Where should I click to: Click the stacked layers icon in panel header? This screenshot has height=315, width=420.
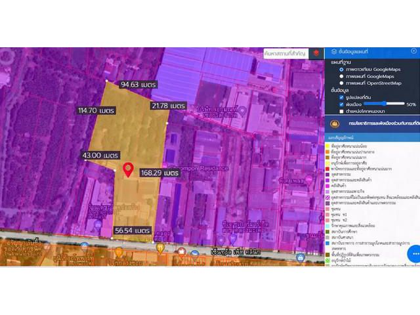coord(335,52)
